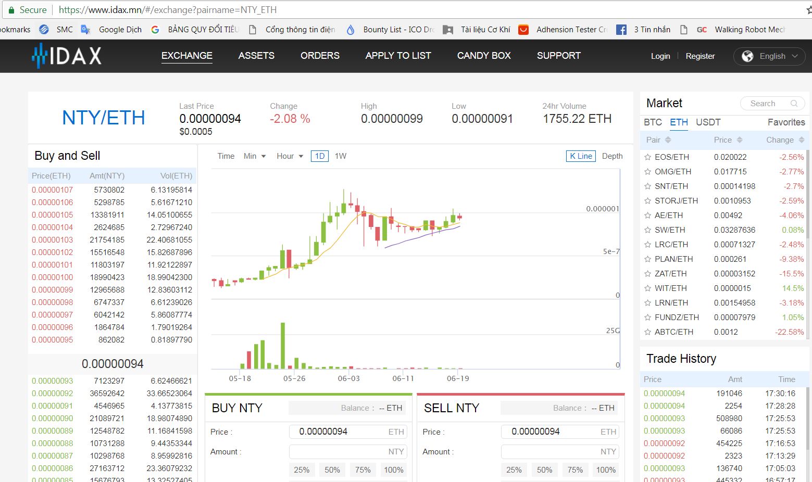Favorite the OMG/ETH pair star
The image size is (812, 482).
coord(648,171)
